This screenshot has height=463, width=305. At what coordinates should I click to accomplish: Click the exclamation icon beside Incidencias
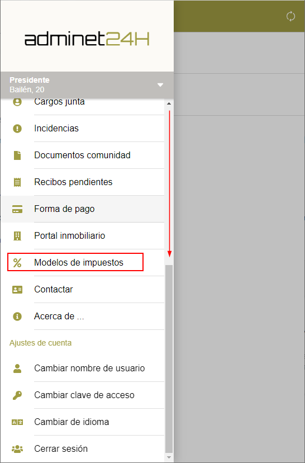pyautogui.click(x=17, y=129)
